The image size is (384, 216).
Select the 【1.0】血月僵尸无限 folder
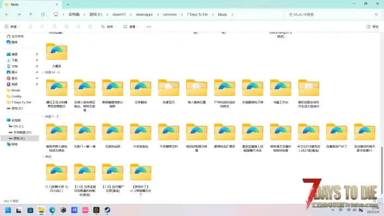tap(113, 178)
